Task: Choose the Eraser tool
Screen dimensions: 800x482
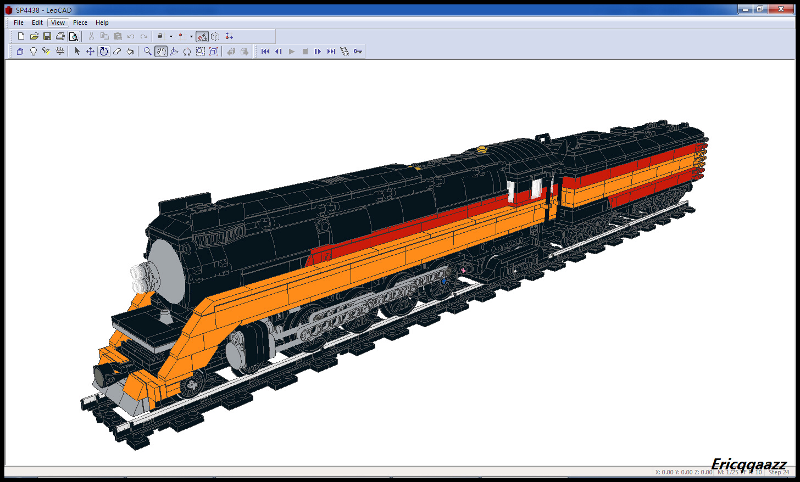Action: point(117,52)
